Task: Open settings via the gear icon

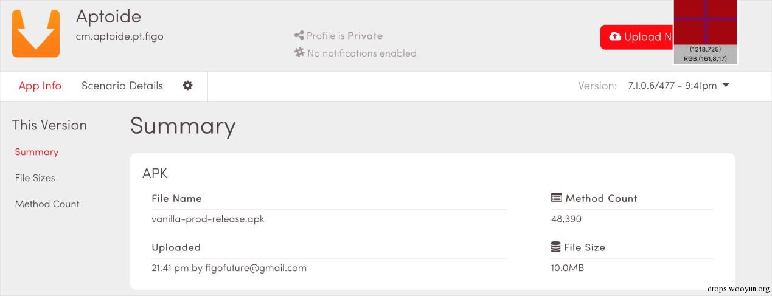Action: click(x=188, y=86)
